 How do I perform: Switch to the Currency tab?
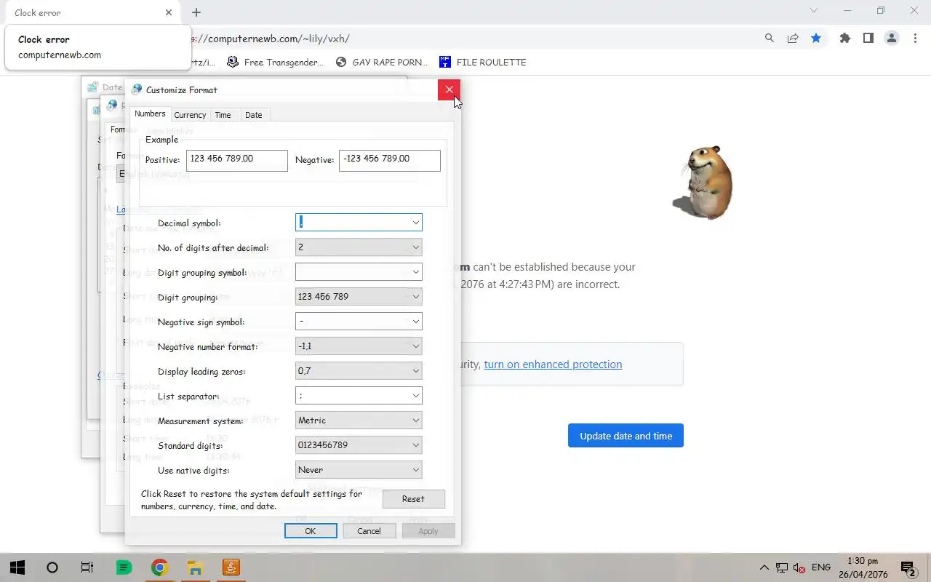190,115
